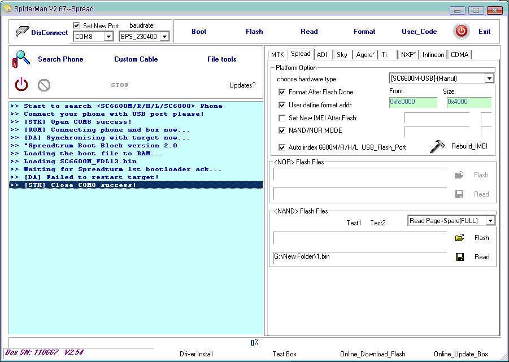509x362 pixels.
Task: Select log line 'Failed to restart target!'
Action: coord(136,177)
